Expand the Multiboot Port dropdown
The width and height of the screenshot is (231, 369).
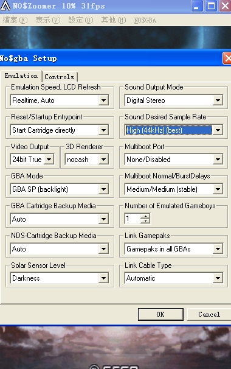tap(218, 160)
